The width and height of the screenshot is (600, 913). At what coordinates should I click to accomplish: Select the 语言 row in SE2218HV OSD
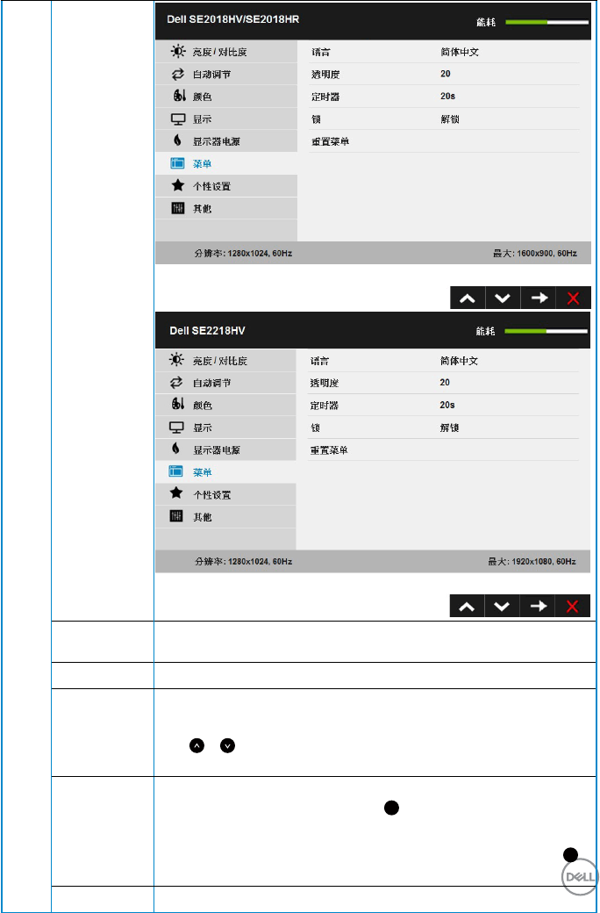click(444, 361)
